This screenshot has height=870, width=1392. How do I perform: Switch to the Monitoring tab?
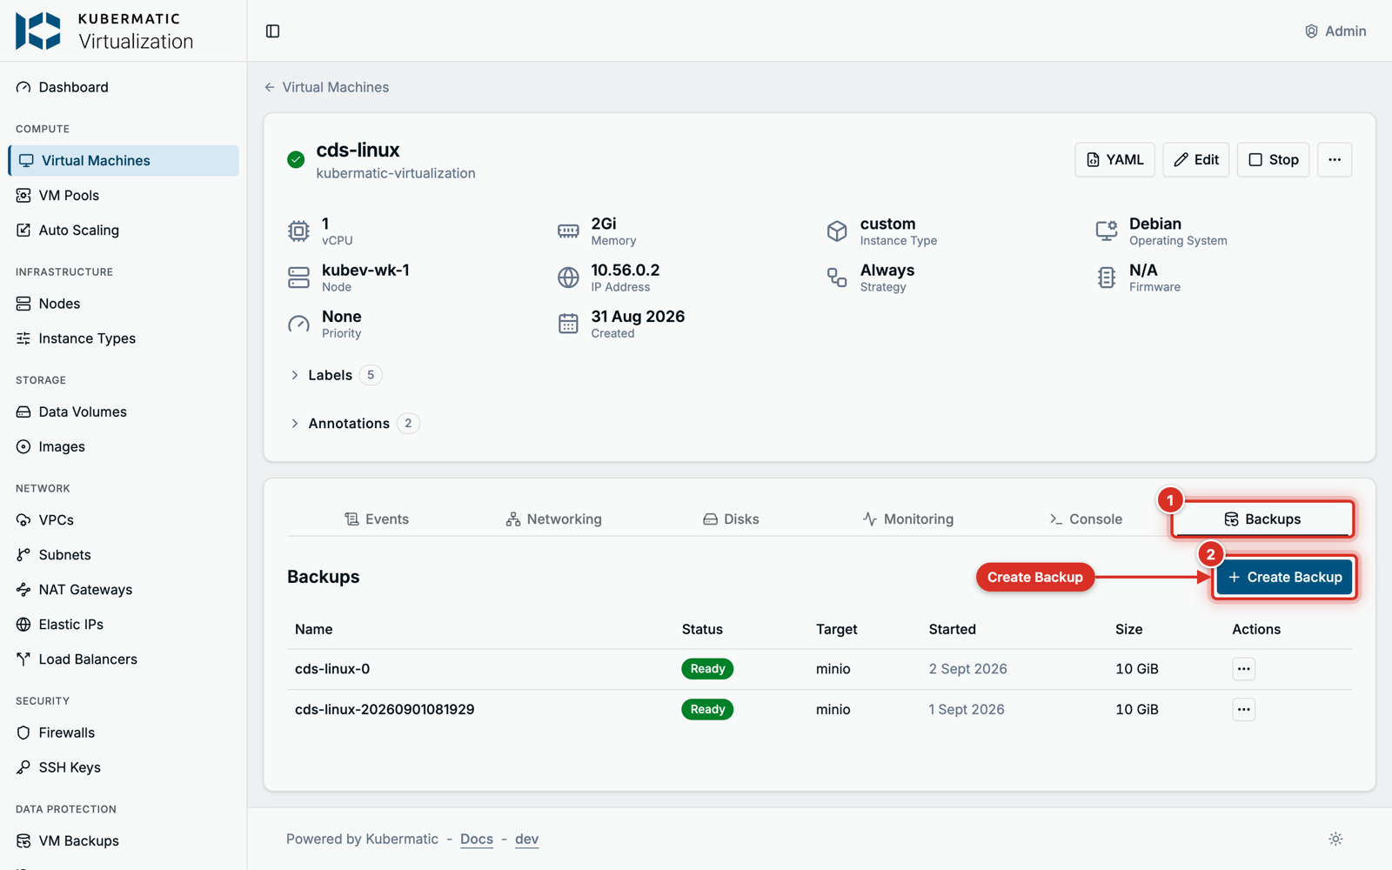(909, 519)
